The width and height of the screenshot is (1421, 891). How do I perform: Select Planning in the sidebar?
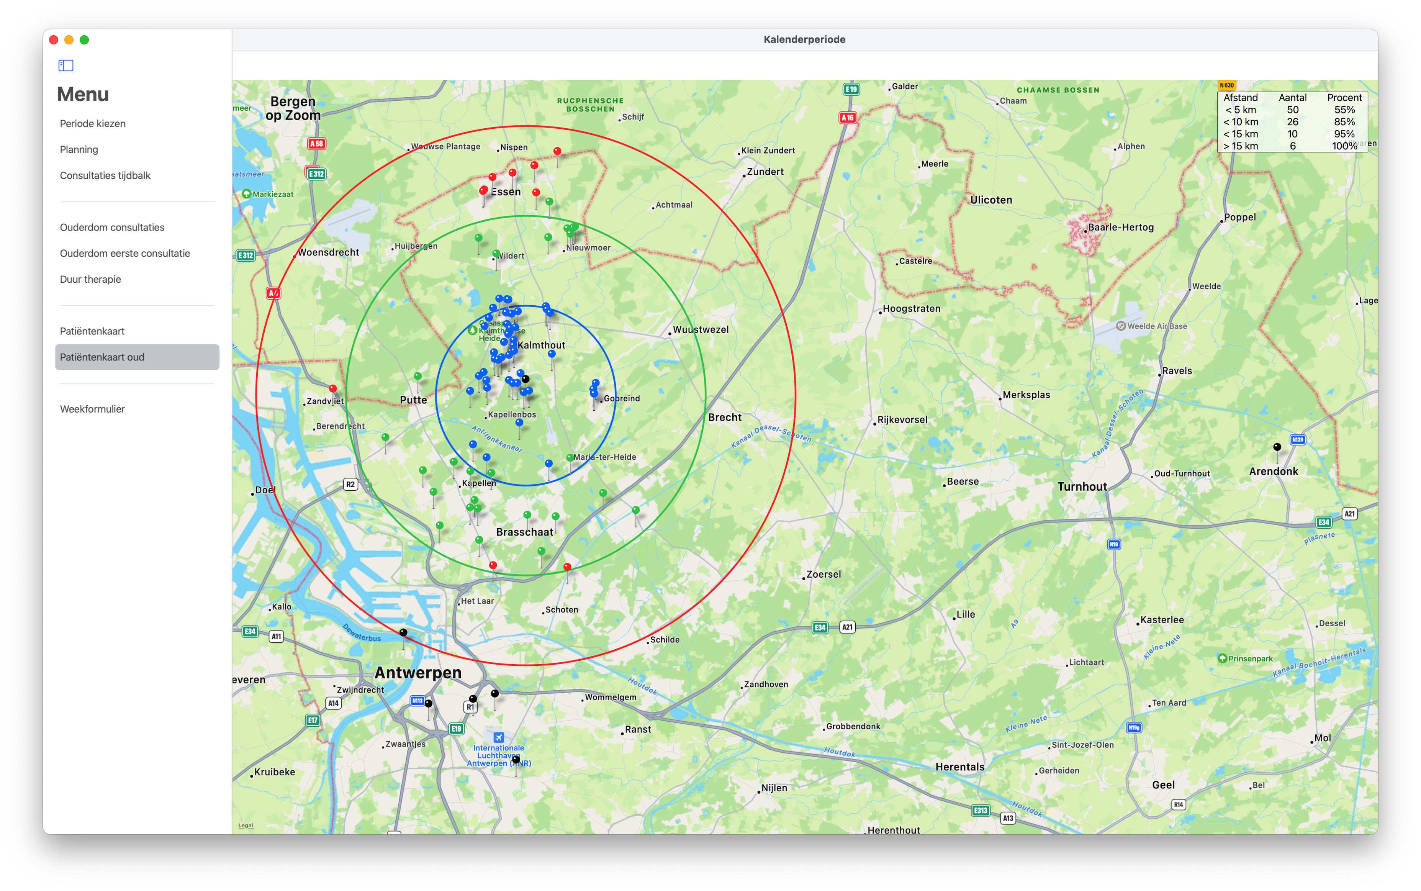click(x=79, y=149)
